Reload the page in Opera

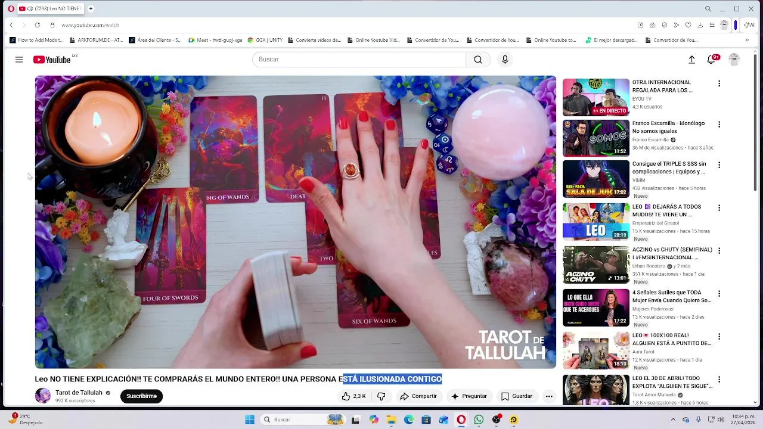coord(37,25)
